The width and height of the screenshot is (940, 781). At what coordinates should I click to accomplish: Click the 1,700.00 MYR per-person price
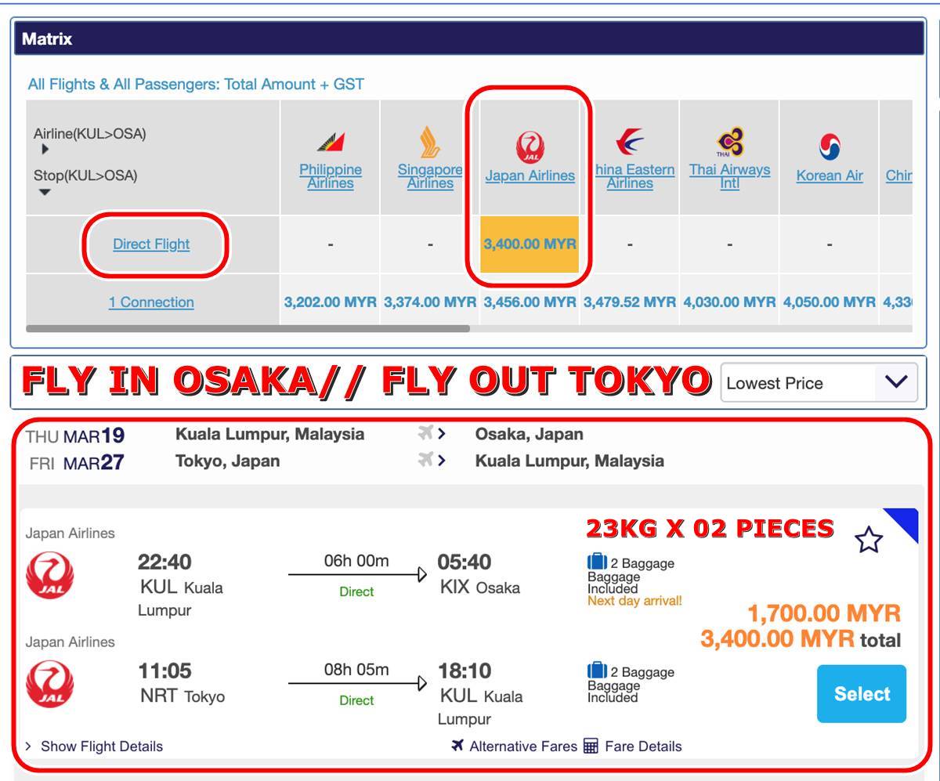[824, 613]
